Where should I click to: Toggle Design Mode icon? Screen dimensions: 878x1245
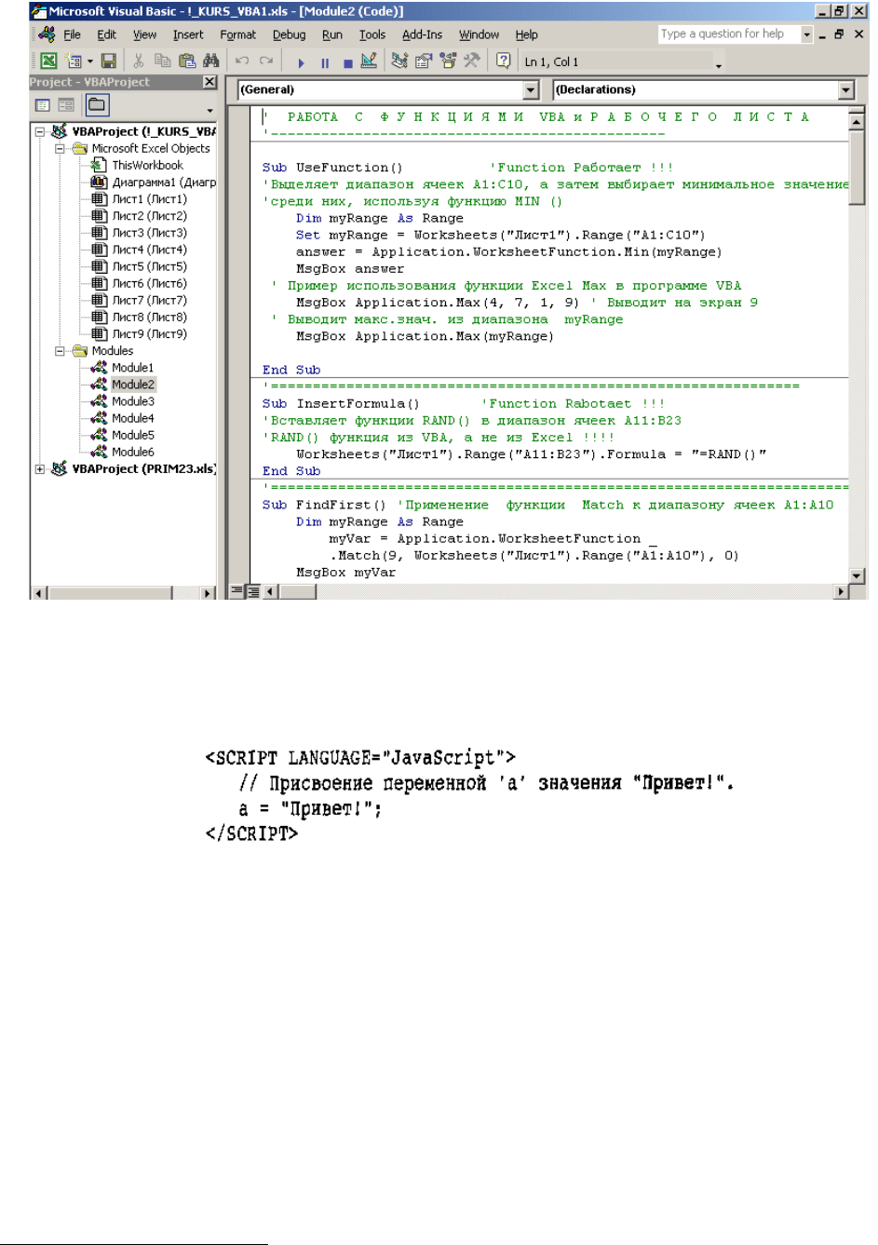pos(369,61)
